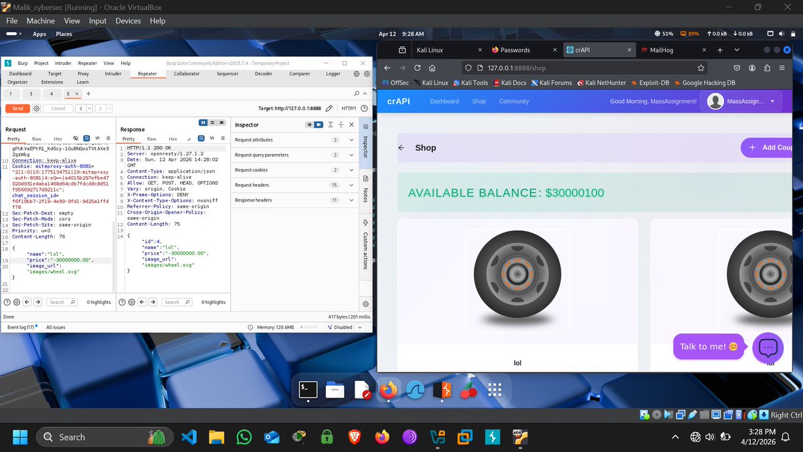Viewport: 803px width, 452px height.
Task: Expand Request cookies section
Action: click(295, 170)
